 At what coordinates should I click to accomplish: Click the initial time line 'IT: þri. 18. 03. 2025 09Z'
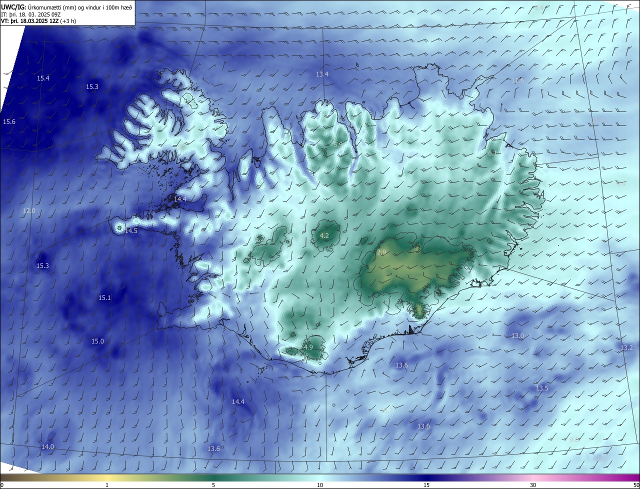coord(30,15)
